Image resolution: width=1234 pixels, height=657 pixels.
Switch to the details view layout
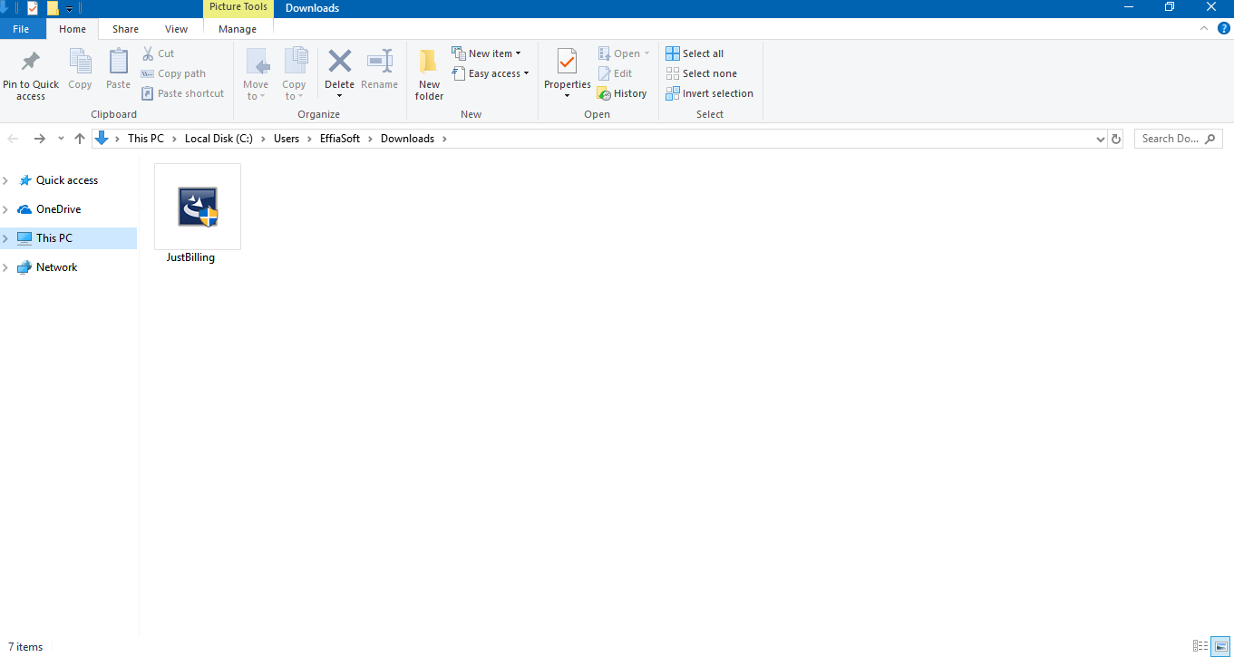pos(1200,646)
